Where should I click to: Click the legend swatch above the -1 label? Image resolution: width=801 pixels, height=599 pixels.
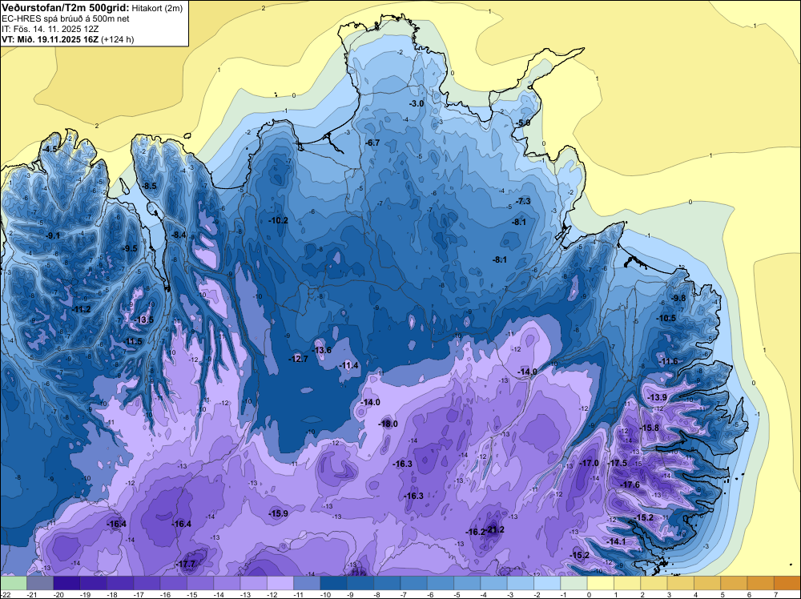click(574, 583)
